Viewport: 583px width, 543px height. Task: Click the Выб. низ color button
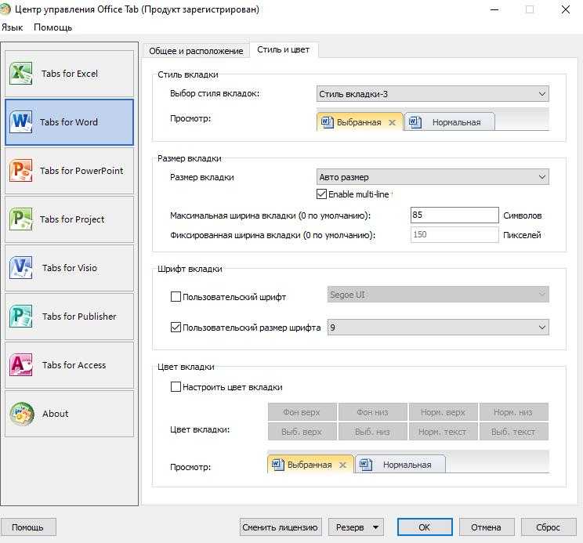coord(372,432)
